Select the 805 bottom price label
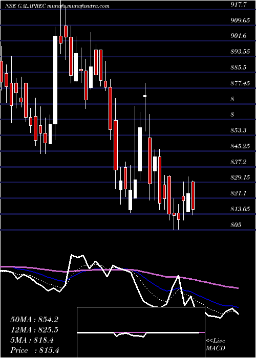 click(236, 225)
